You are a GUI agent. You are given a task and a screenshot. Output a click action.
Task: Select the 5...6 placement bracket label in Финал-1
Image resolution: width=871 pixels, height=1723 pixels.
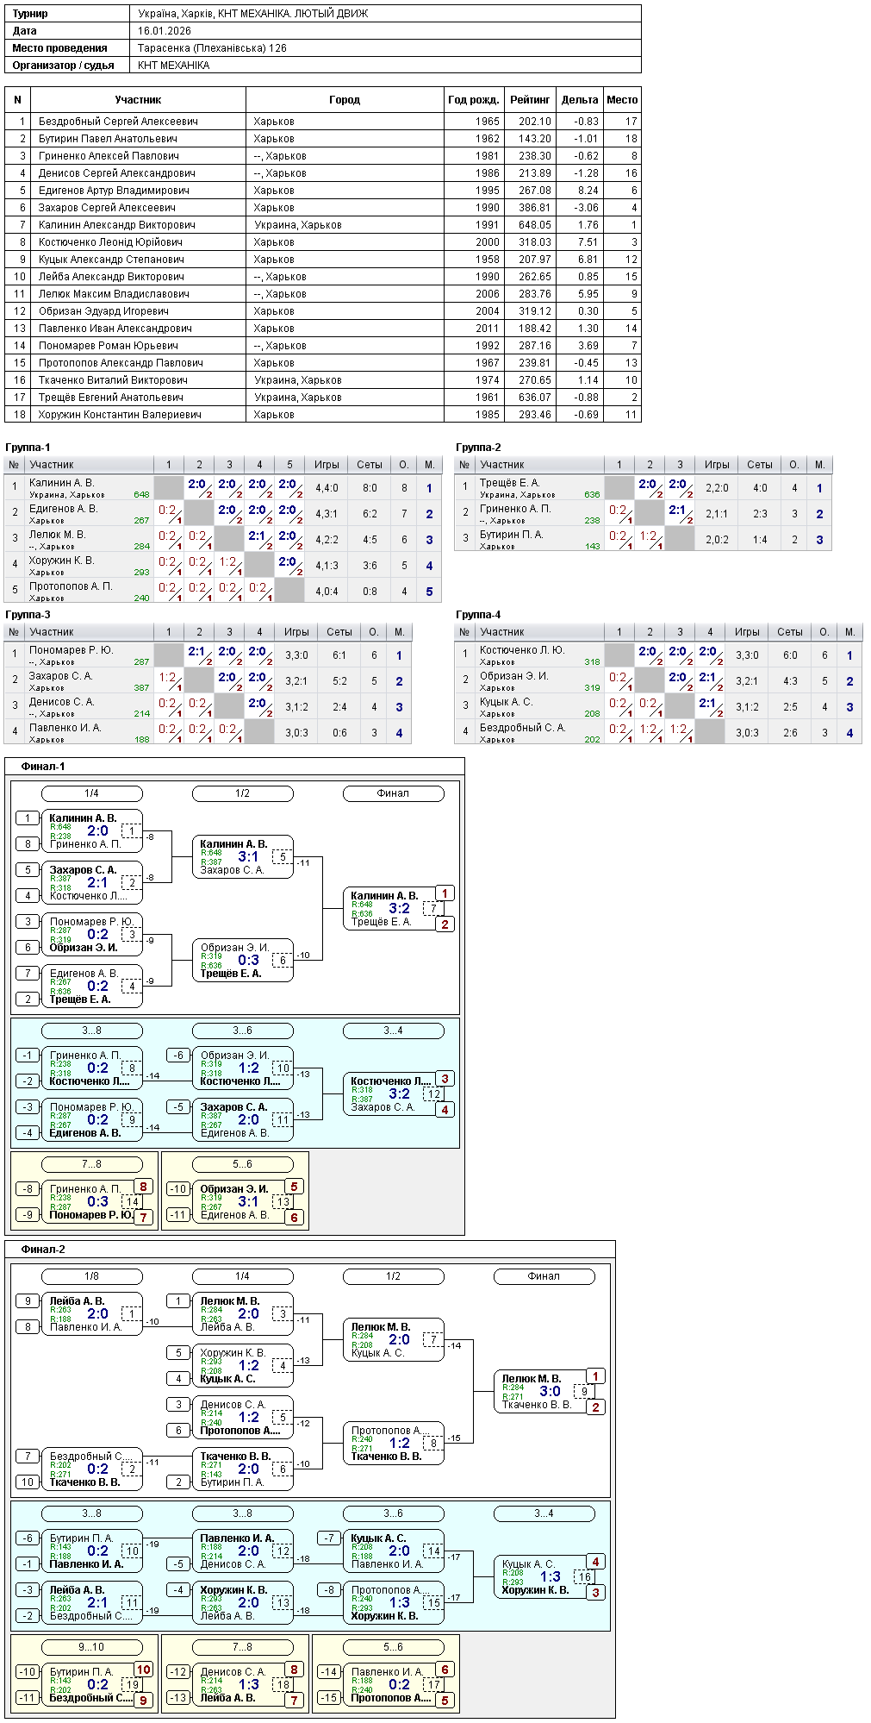[x=242, y=1163]
